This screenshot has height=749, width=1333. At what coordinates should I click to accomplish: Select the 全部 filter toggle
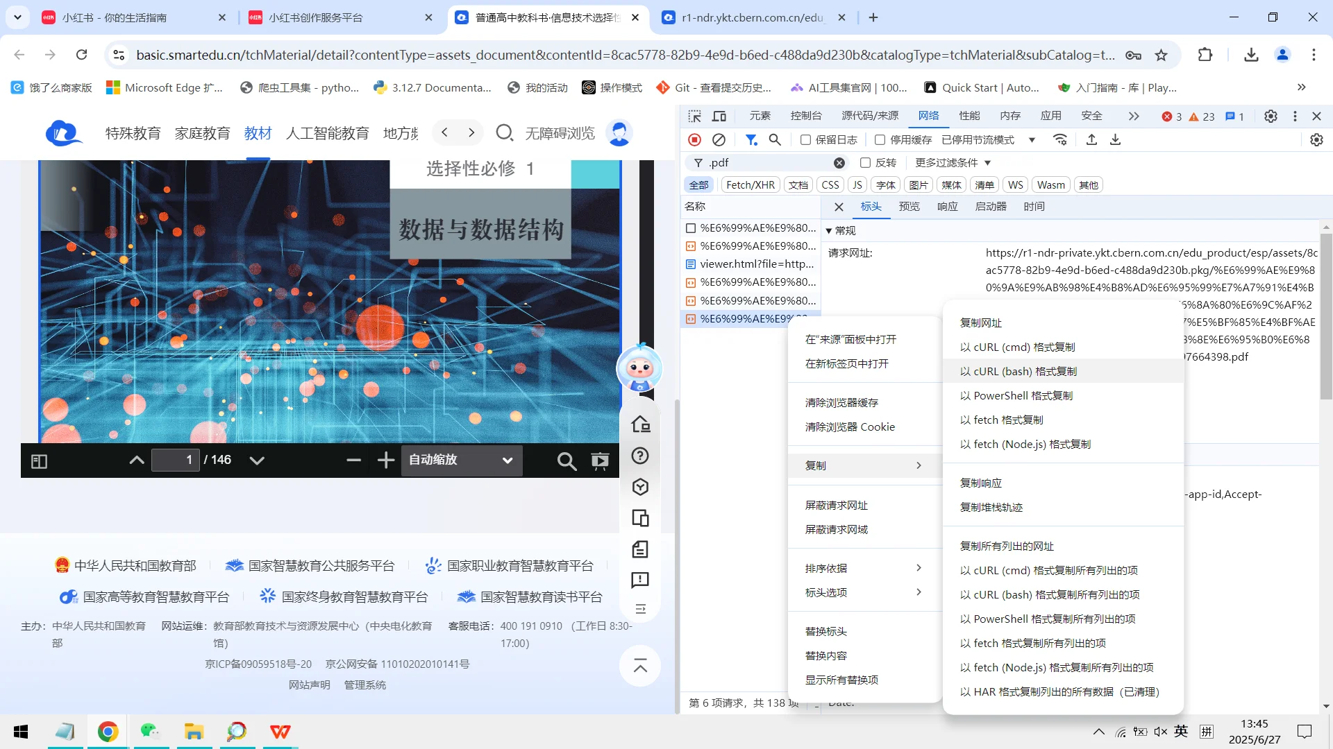[699, 185]
